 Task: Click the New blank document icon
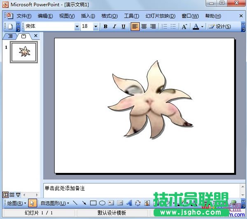[10, 26]
